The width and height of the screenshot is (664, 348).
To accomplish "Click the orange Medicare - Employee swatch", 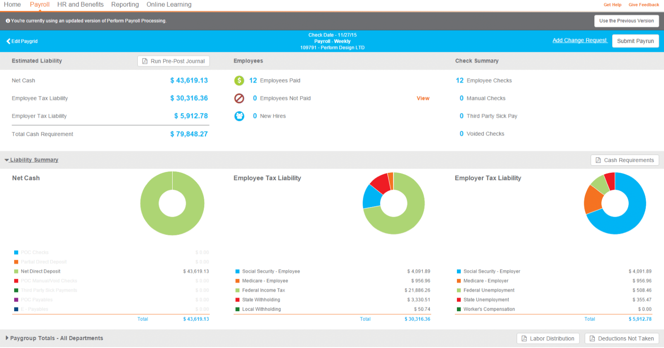I will (237, 281).
